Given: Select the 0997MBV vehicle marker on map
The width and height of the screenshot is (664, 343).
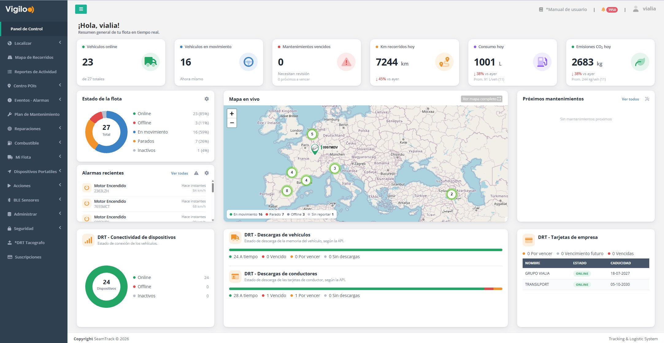Looking at the screenshot, I should coord(315,149).
